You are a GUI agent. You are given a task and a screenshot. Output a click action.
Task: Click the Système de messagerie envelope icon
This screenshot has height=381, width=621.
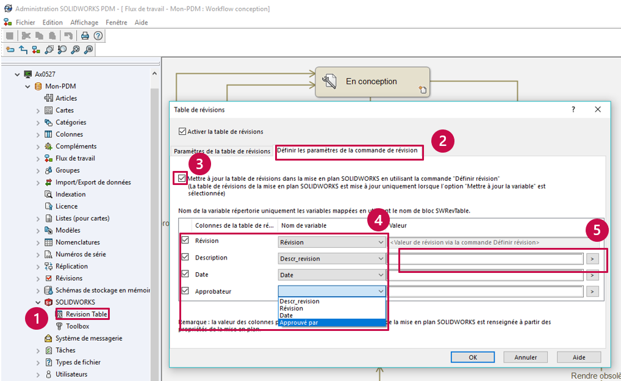(48, 338)
